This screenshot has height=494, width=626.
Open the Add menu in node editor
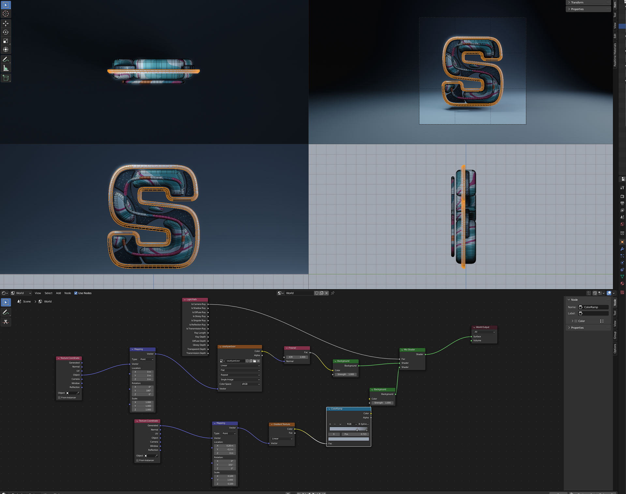pyautogui.click(x=58, y=293)
